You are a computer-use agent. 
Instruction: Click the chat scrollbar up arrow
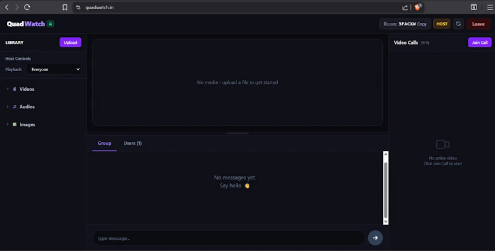click(385, 154)
